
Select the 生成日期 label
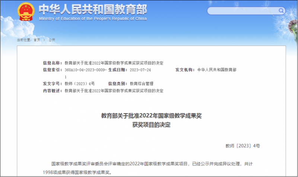118,70
